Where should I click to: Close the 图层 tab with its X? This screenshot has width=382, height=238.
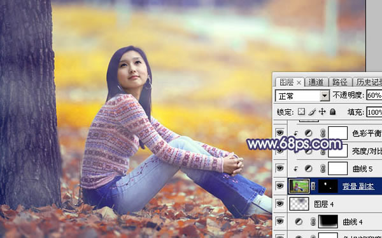click(x=299, y=83)
